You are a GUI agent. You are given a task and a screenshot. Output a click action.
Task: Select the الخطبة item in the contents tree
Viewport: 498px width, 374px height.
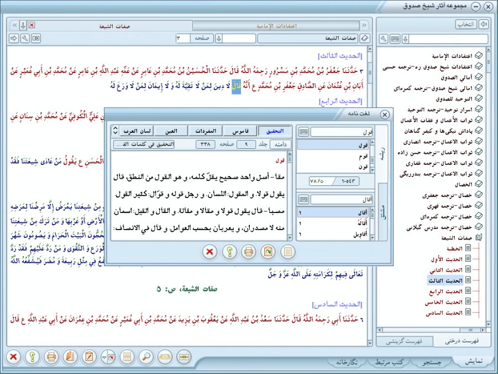(455, 248)
